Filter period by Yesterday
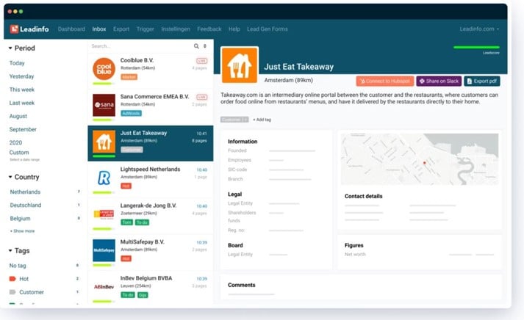The image size is (524, 320). pyautogui.click(x=22, y=76)
